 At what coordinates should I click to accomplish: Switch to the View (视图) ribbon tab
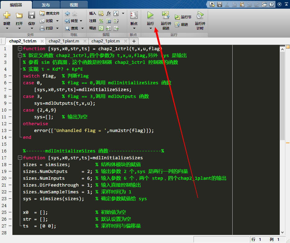click(x=74, y=5)
